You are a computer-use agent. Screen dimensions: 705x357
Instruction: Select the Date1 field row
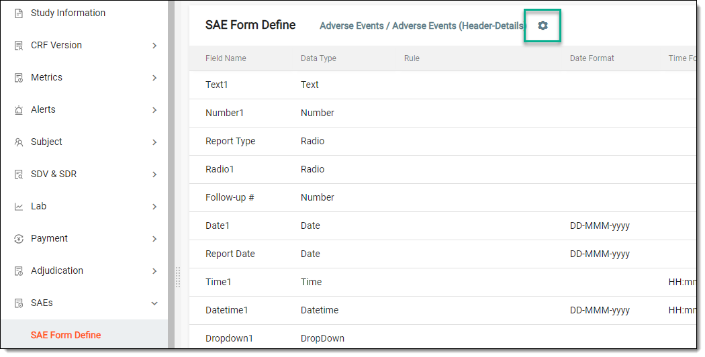[x=443, y=225]
